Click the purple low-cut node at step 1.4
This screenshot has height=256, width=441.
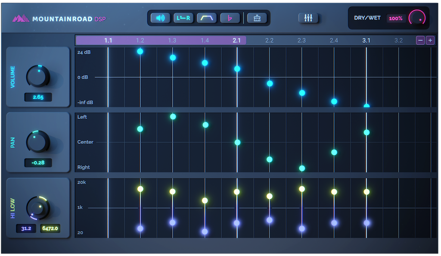[205, 231]
